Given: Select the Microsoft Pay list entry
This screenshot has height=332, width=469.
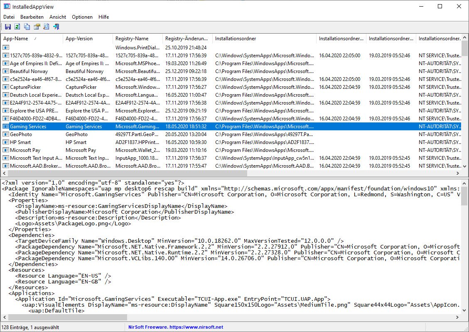Looking at the screenshot, I should tap(25, 150).
